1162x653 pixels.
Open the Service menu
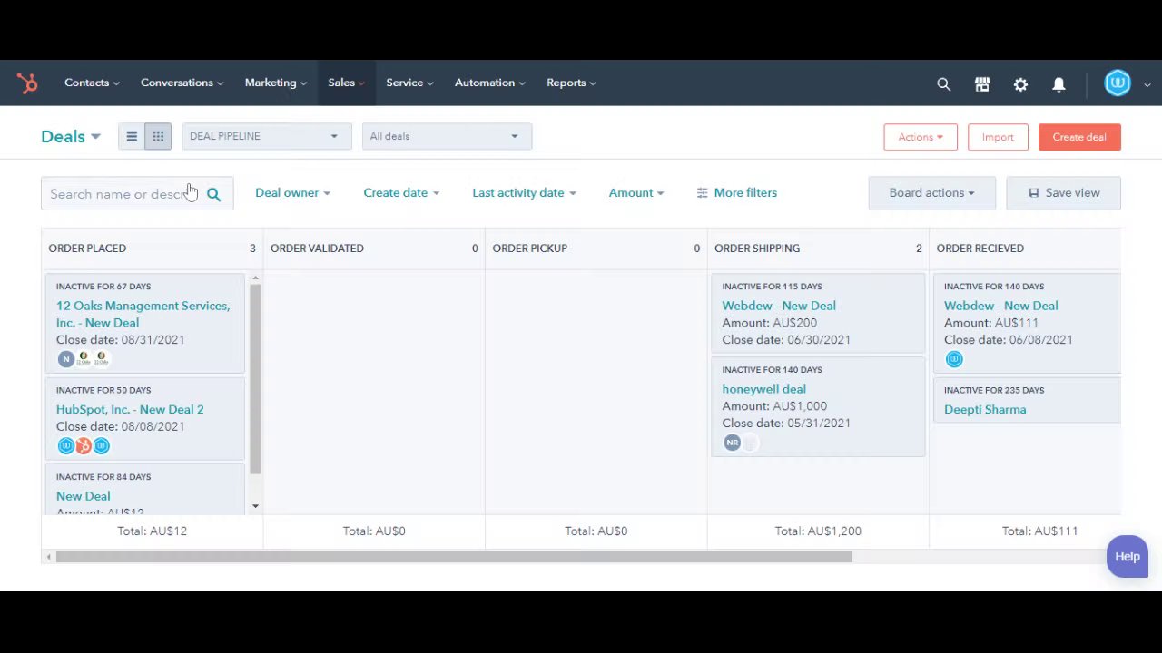409,83
